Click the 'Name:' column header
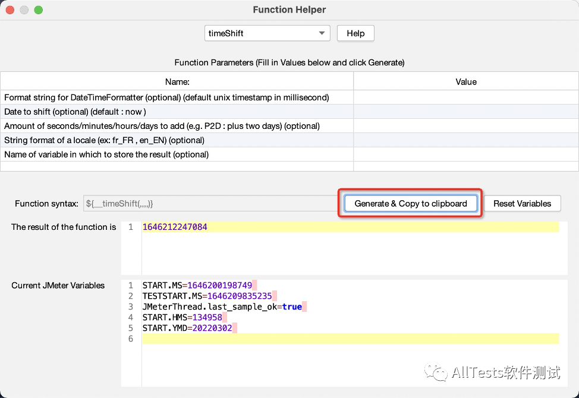Screen dimensions: 579x398 (177, 81)
